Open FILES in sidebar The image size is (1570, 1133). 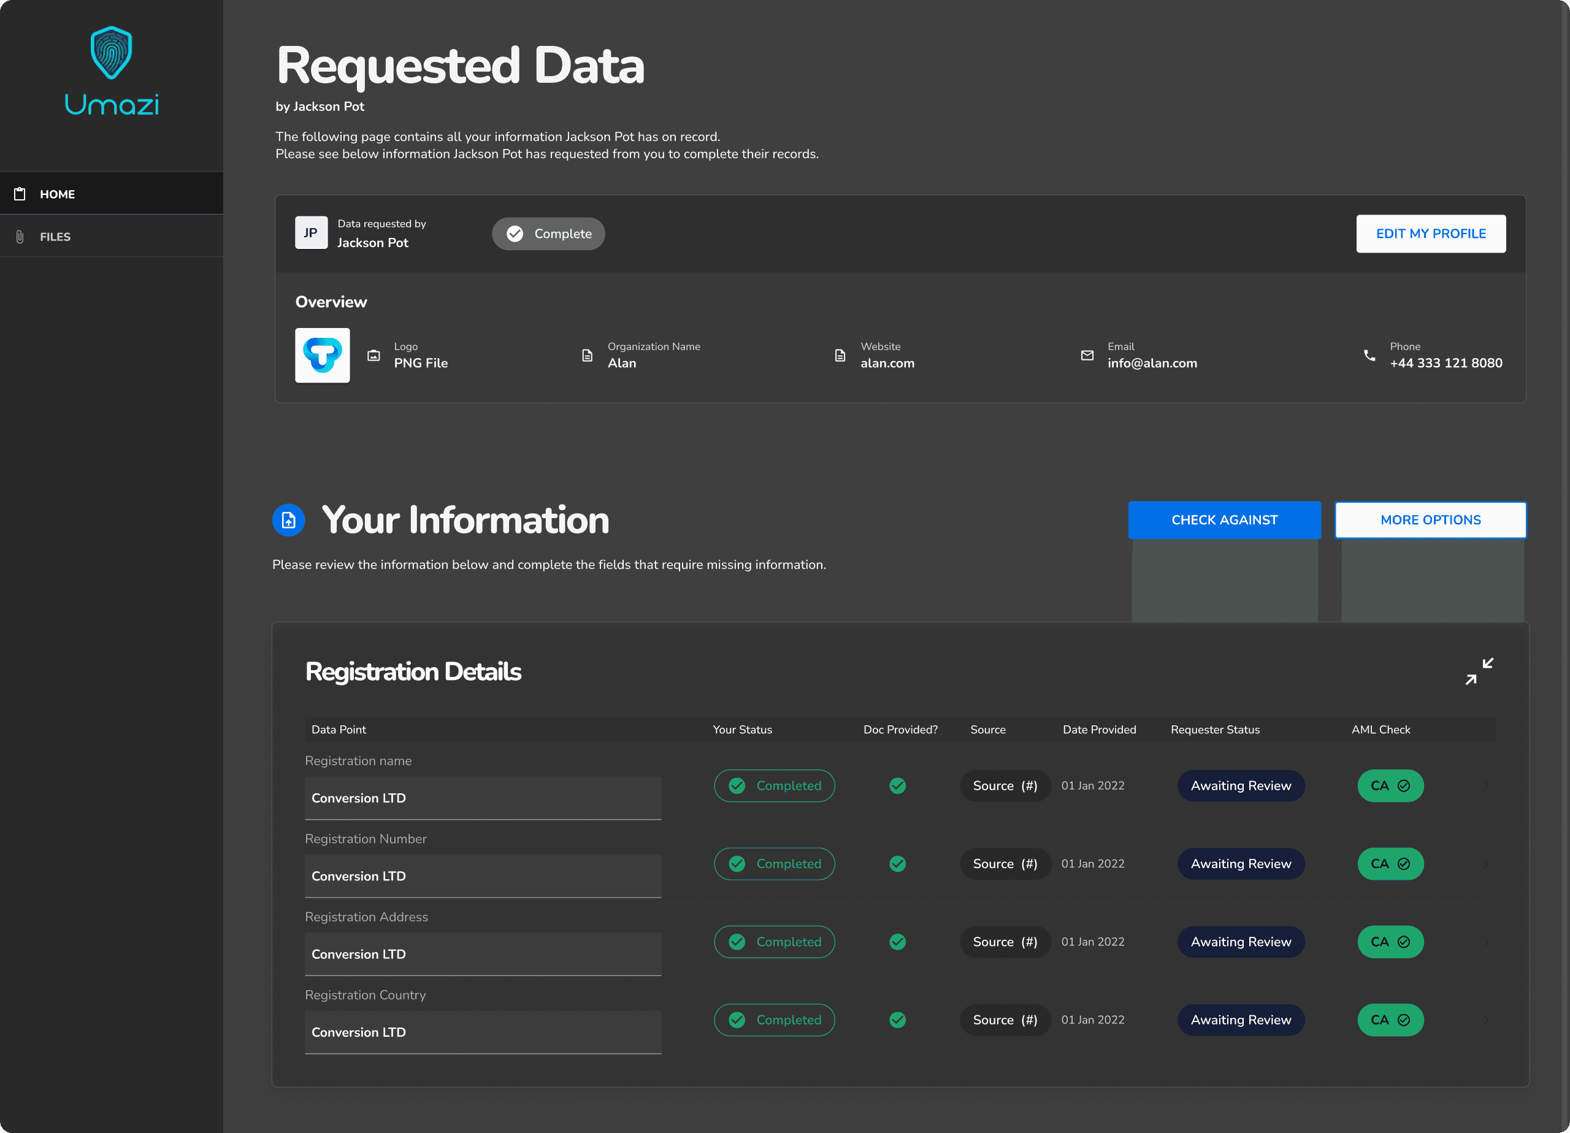click(55, 237)
